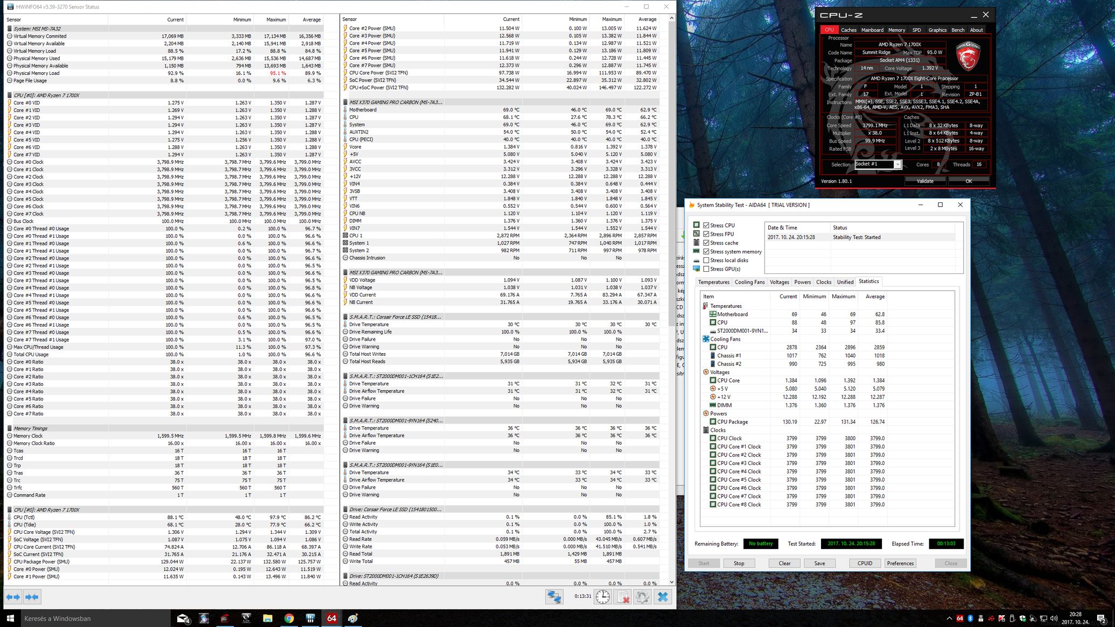Screen dimensions: 1115x627
Task: Open HWiNFO sensor settings gear icon
Action: (642, 596)
